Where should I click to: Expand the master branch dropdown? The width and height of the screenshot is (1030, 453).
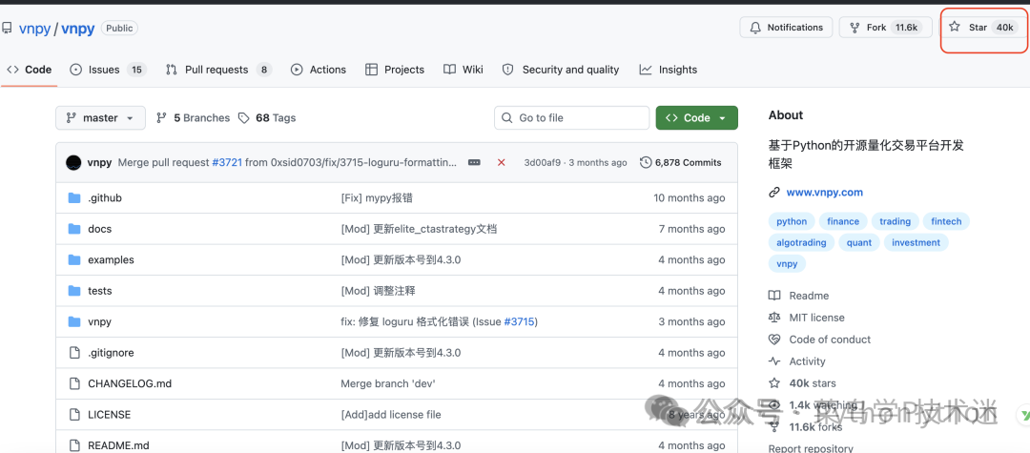click(x=100, y=118)
